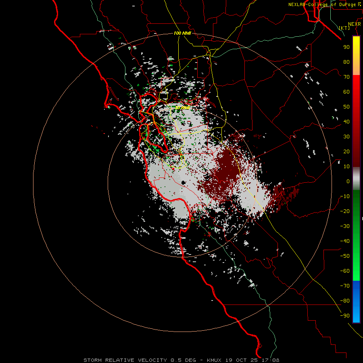Click the "NEXR" label above the color bar
Viewport: 363px width, 363px height.
tap(355, 24)
